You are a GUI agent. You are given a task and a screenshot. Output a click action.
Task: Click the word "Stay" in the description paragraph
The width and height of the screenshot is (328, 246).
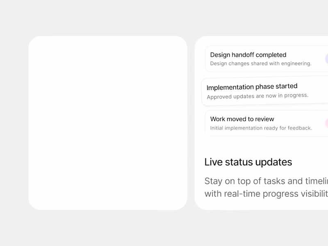pyautogui.click(x=214, y=181)
